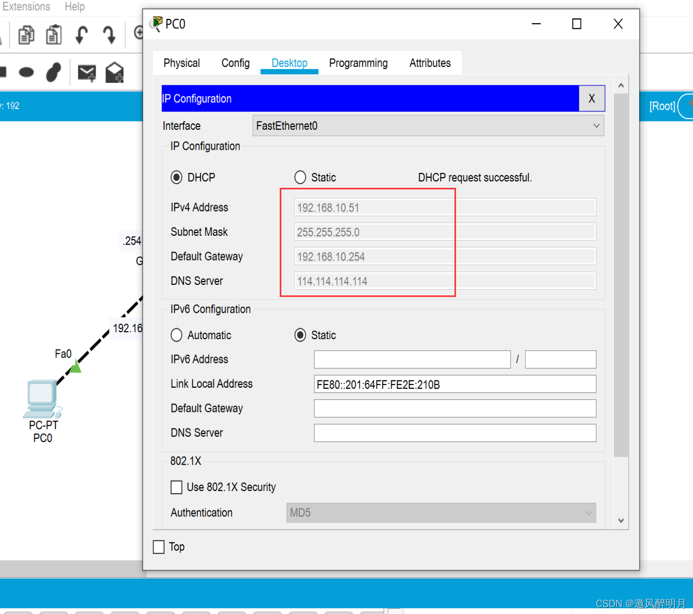Click the Add Simple PDU envelope icon
This screenshot has height=614, width=693.
coord(87,73)
